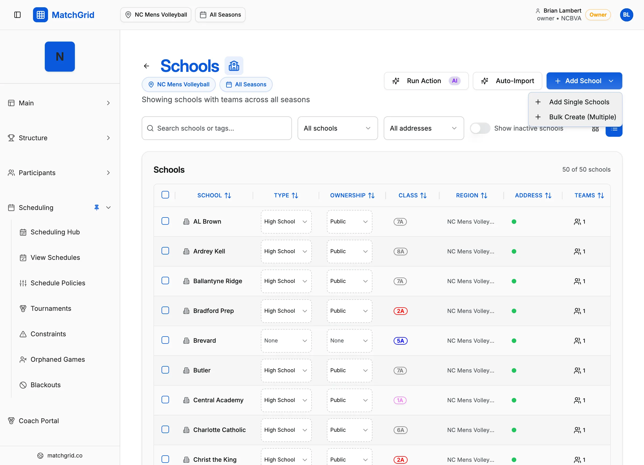The width and height of the screenshot is (644, 465).
Task: Open the BL user avatar
Action: (x=626, y=15)
